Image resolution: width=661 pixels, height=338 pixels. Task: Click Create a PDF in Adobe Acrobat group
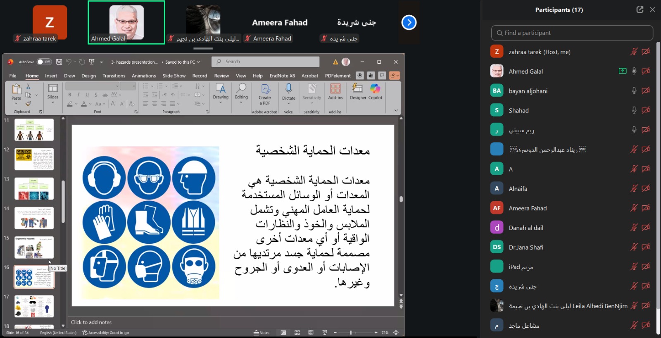tap(265, 94)
